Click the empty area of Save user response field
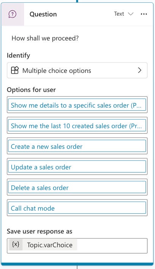Screen dimensions: 155x269 click(112, 246)
